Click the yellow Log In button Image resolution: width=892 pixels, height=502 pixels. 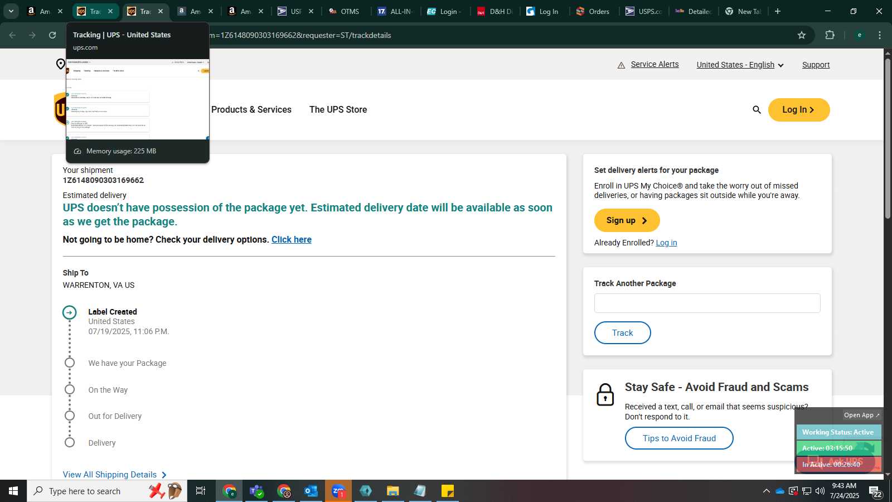pyautogui.click(x=799, y=110)
